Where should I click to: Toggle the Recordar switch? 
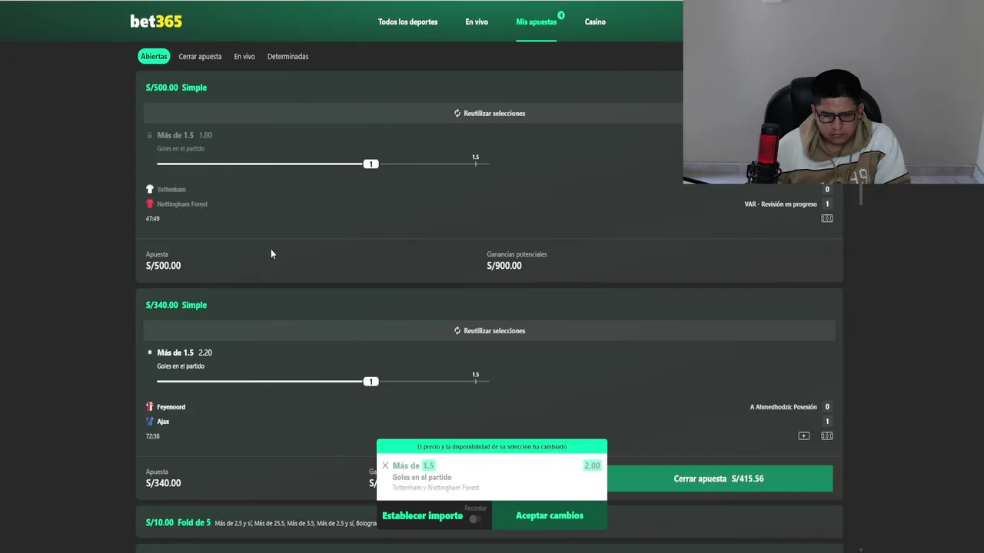[x=475, y=519]
